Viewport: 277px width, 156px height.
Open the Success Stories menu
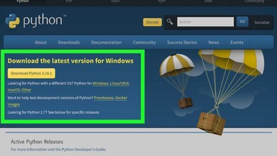[182, 43]
